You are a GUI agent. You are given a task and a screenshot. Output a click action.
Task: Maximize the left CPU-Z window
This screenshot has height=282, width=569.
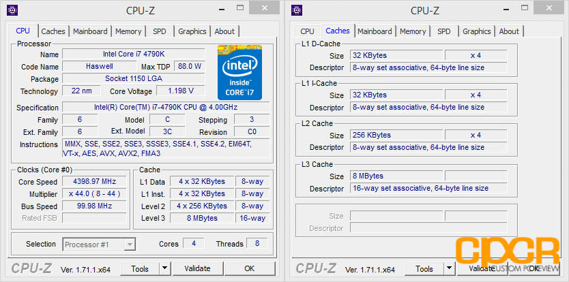(240, 7)
